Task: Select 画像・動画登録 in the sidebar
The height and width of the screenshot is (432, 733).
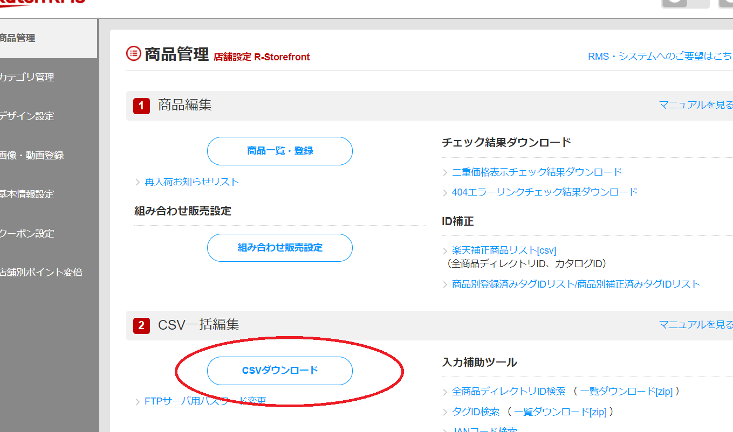Action: (31, 155)
